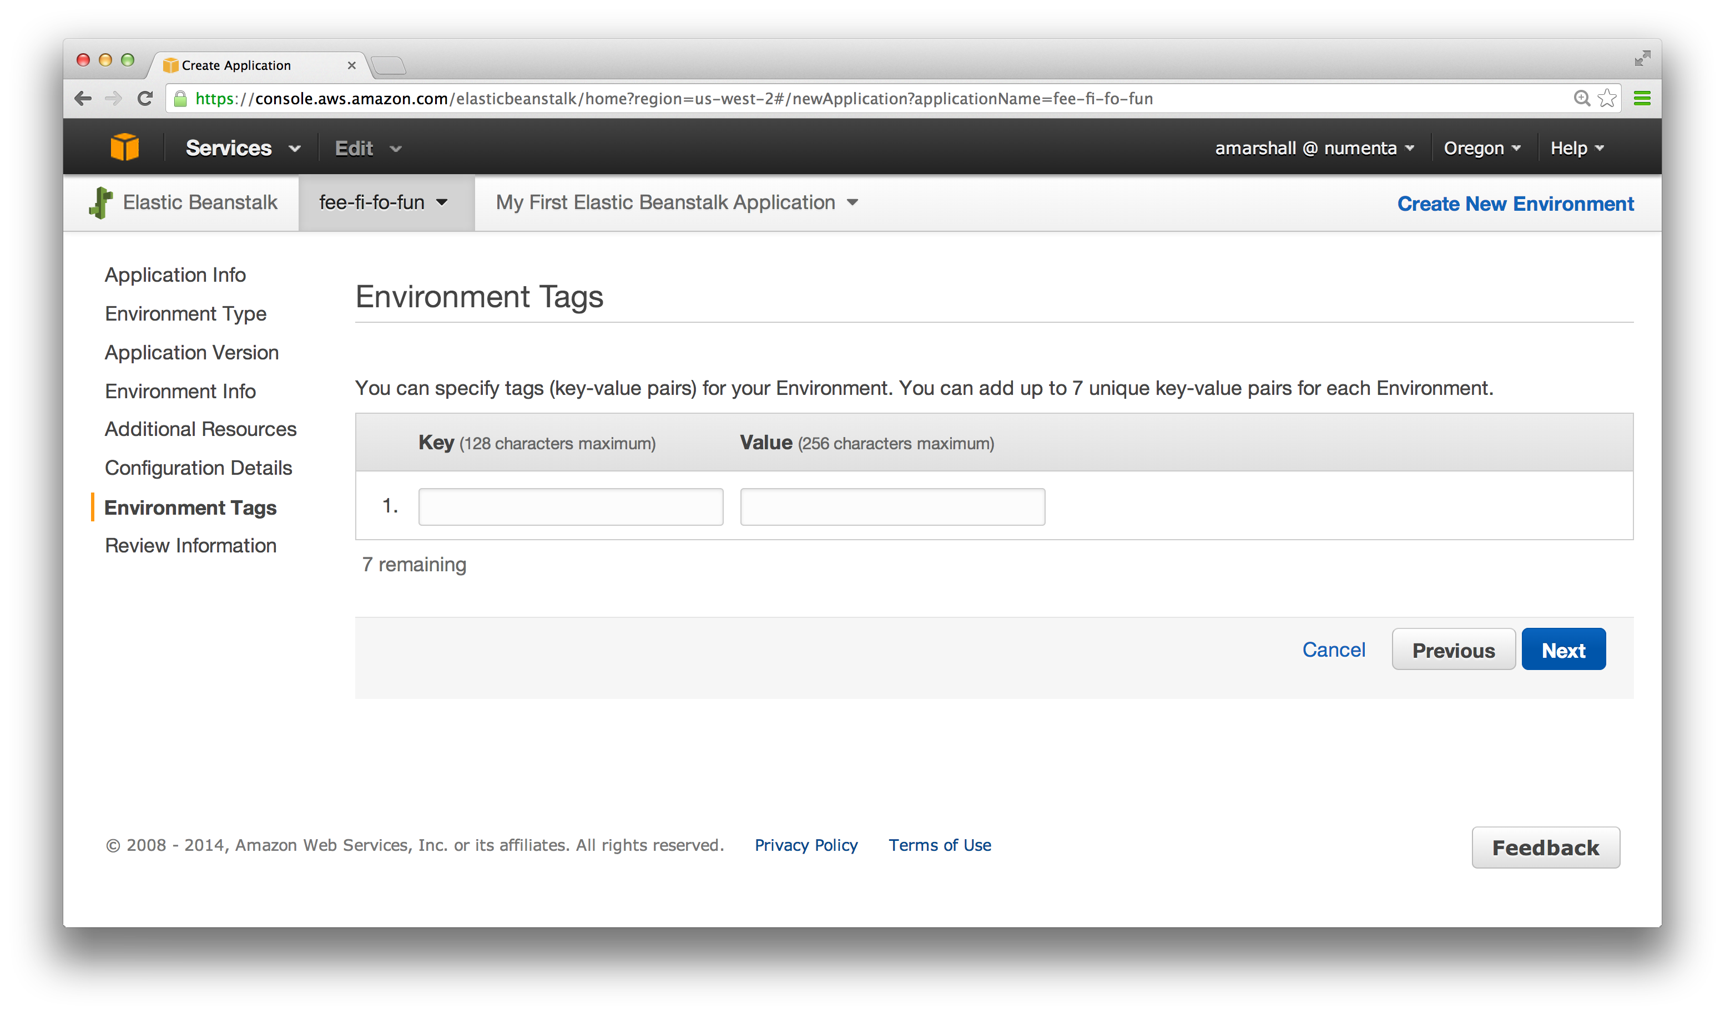The height and width of the screenshot is (1015, 1725).
Task: Bookmark page with star icon
Action: tap(1607, 99)
